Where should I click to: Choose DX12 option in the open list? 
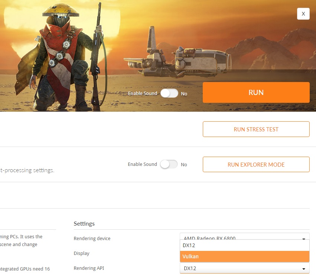point(244,245)
